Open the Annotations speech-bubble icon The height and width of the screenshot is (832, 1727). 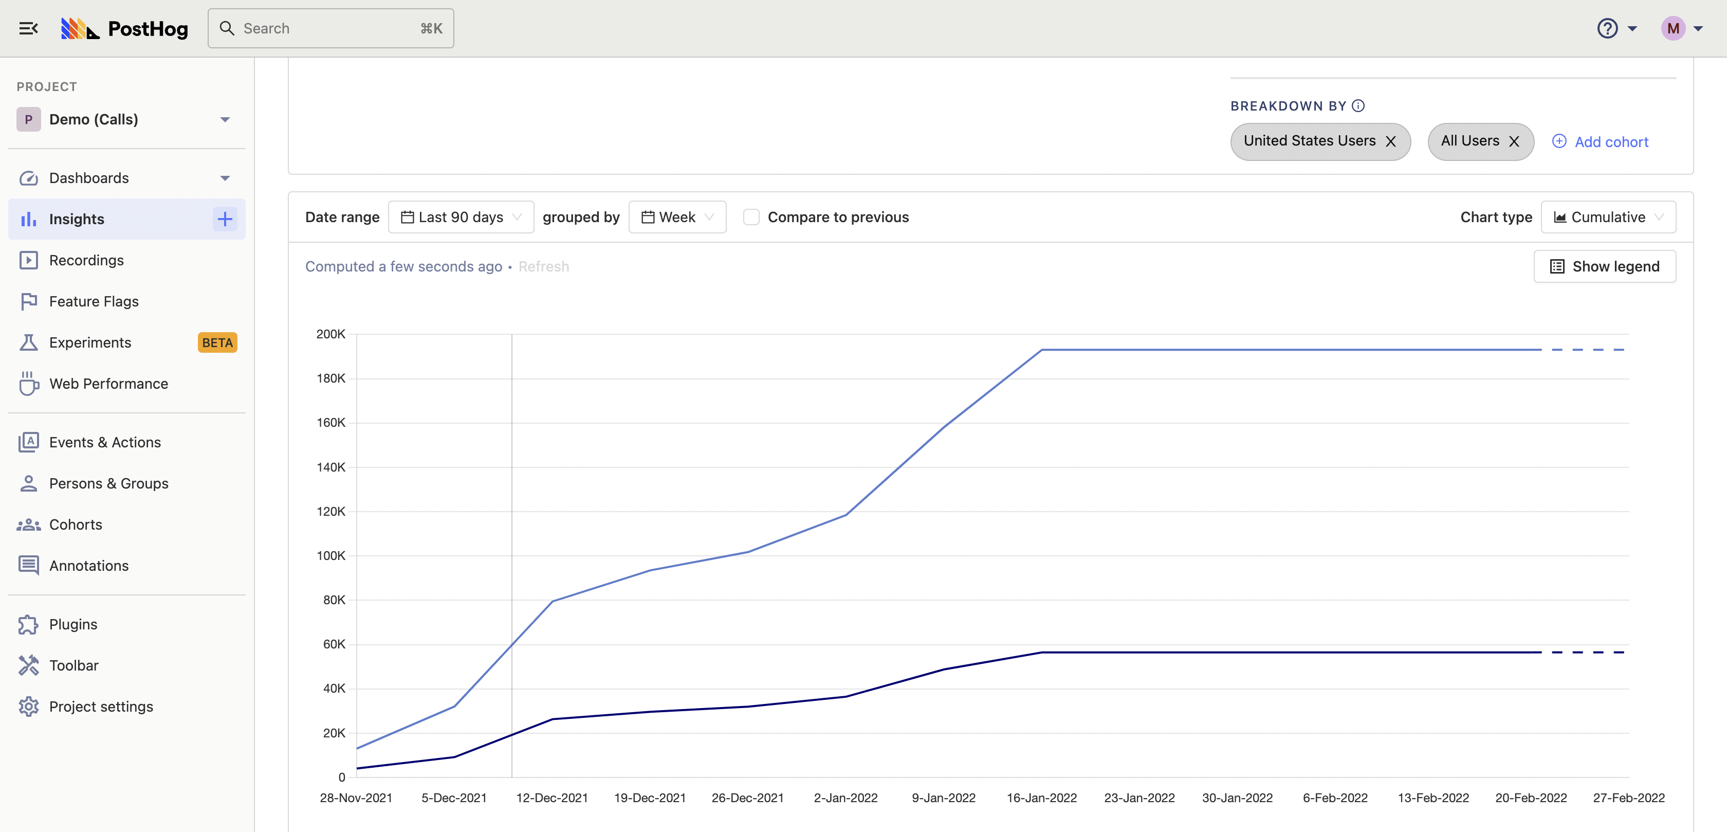(28, 565)
